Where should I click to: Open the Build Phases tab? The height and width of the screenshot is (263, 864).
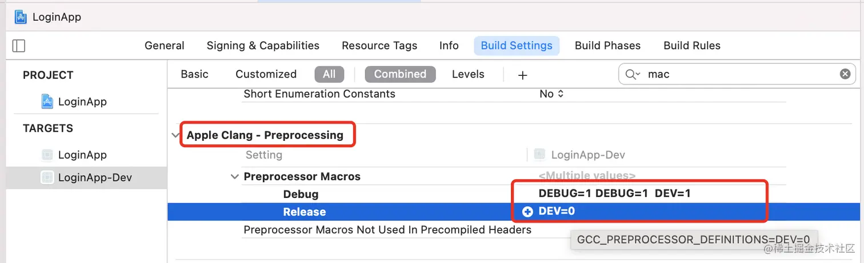click(607, 46)
